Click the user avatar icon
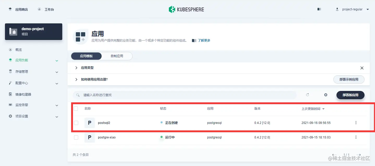 337,9
